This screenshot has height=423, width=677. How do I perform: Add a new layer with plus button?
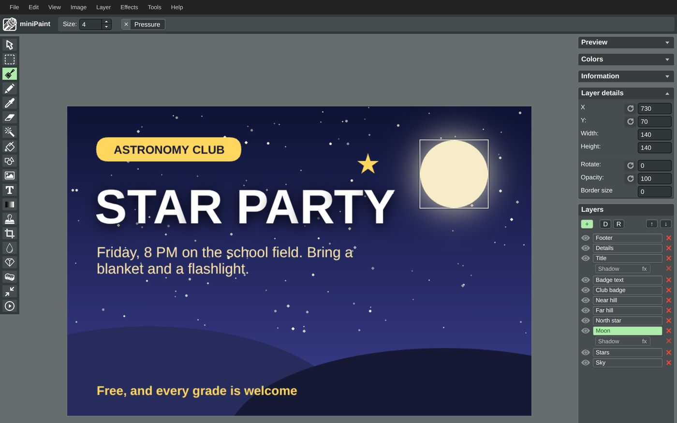pos(587,224)
